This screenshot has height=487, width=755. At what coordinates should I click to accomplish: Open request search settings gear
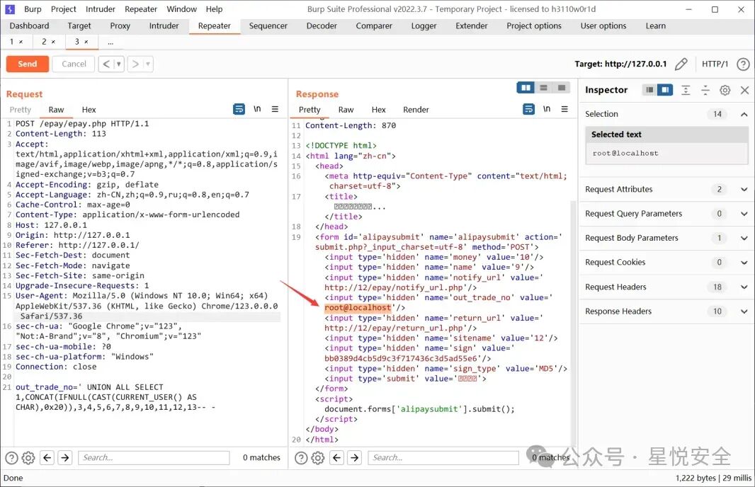(x=28, y=458)
